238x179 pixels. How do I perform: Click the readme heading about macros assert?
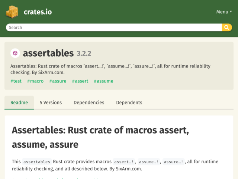[100, 137]
